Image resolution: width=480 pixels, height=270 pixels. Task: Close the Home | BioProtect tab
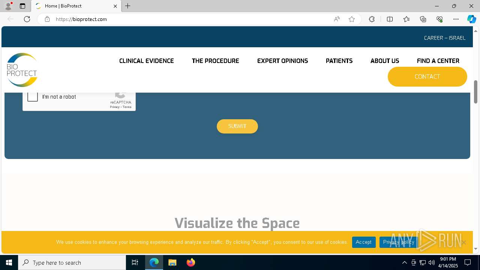click(x=115, y=6)
